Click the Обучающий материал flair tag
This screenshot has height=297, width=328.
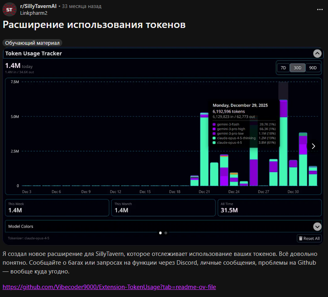click(x=32, y=43)
